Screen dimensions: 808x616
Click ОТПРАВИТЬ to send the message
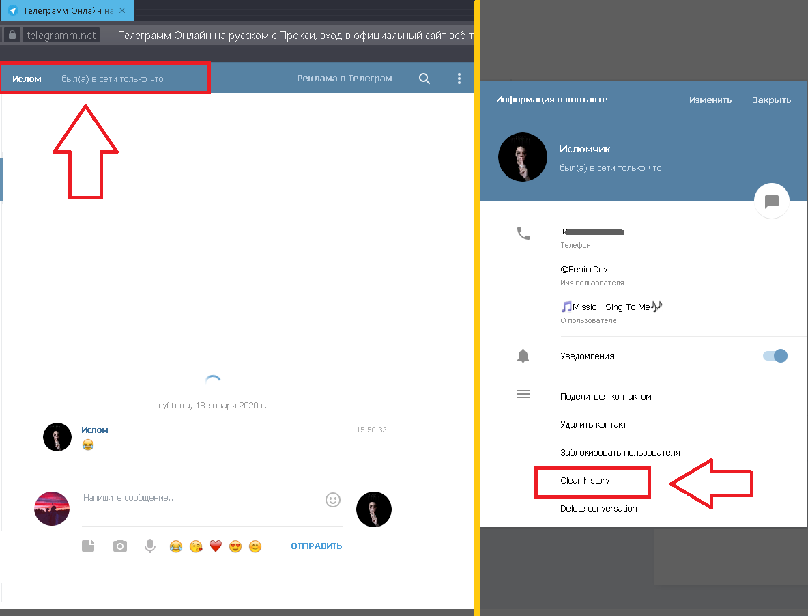317,546
